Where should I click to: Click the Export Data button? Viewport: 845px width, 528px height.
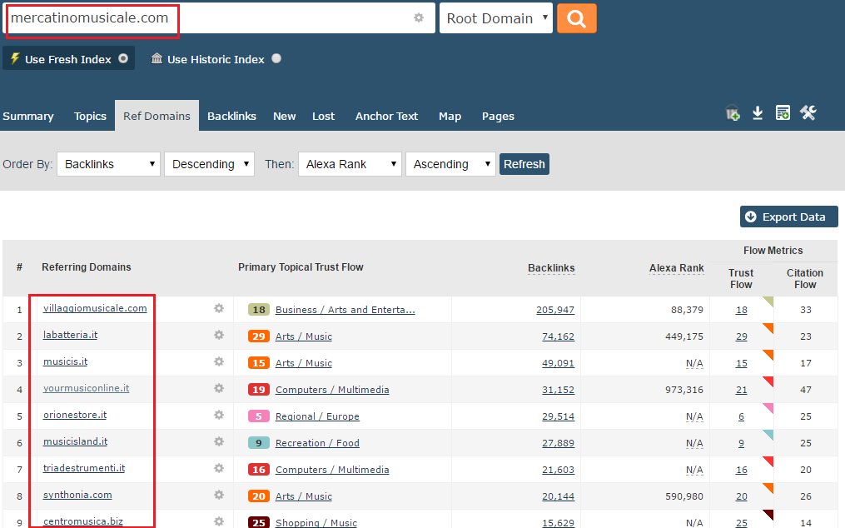pyautogui.click(x=789, y=217)
